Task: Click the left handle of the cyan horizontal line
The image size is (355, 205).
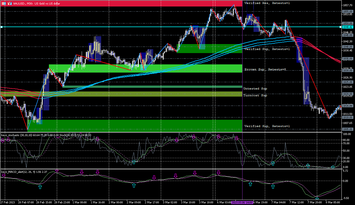Action: tap(1, 27)
